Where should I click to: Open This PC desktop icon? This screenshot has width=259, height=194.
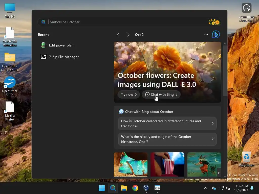pos(10,11)
